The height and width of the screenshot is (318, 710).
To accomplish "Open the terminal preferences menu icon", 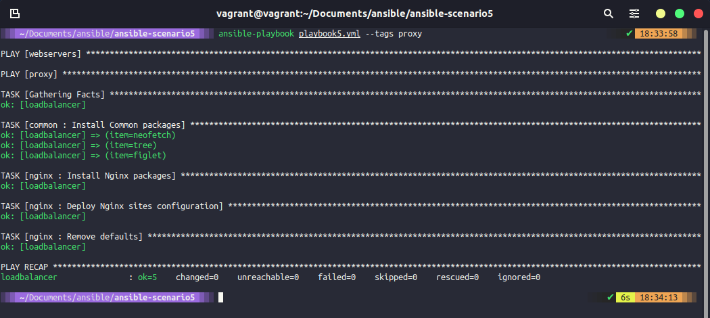I will (x=634, y=14).
